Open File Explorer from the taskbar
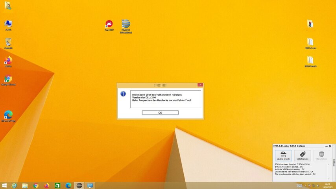This screenshot has height=189, width=336. click(x=25, y=185)
